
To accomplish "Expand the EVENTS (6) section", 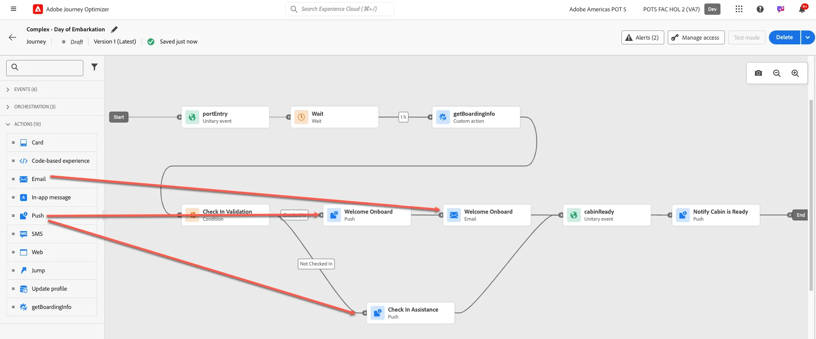I will (52, 89).
